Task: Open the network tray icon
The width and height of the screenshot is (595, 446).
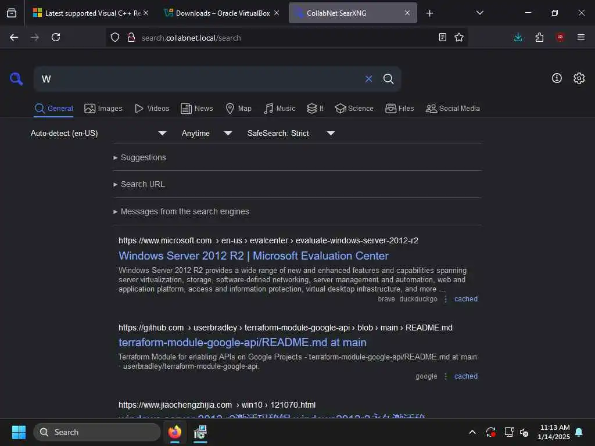Action: click(509, 432)
